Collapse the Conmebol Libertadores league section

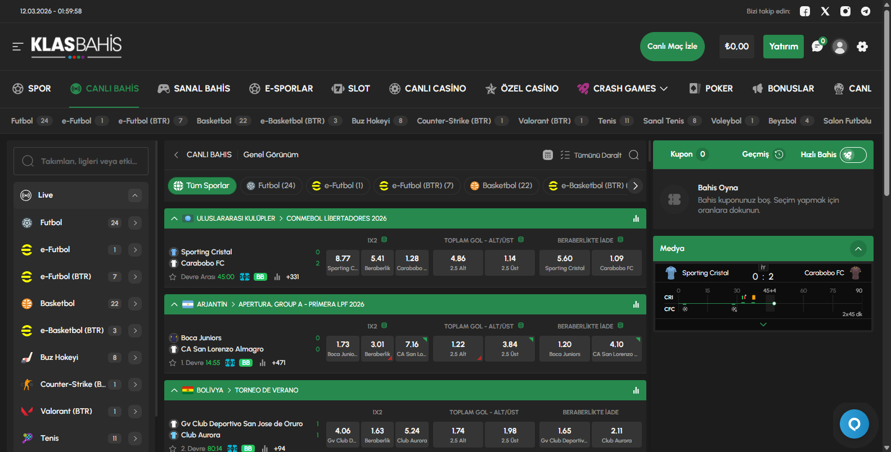coord(174,218)
